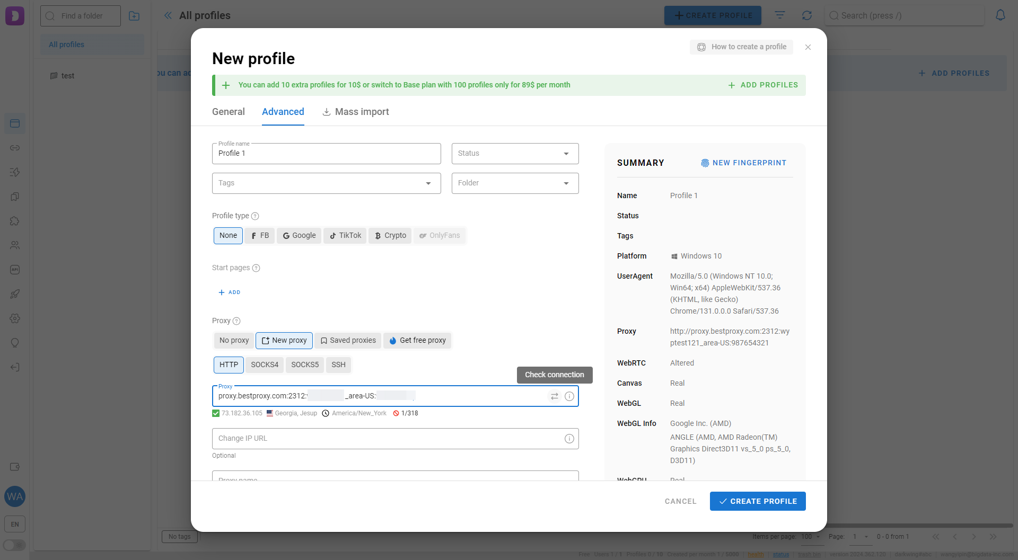Click the blue CREATE PROFILE confirm button
Viewport: 1018px width, 560px height.
point(758,501)
